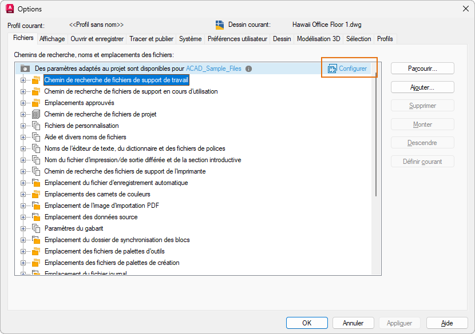Select Emplacement du fichier d'enregistrement automatique item
This screenshot has width=475, height=334.
click(x=116, y=183)
